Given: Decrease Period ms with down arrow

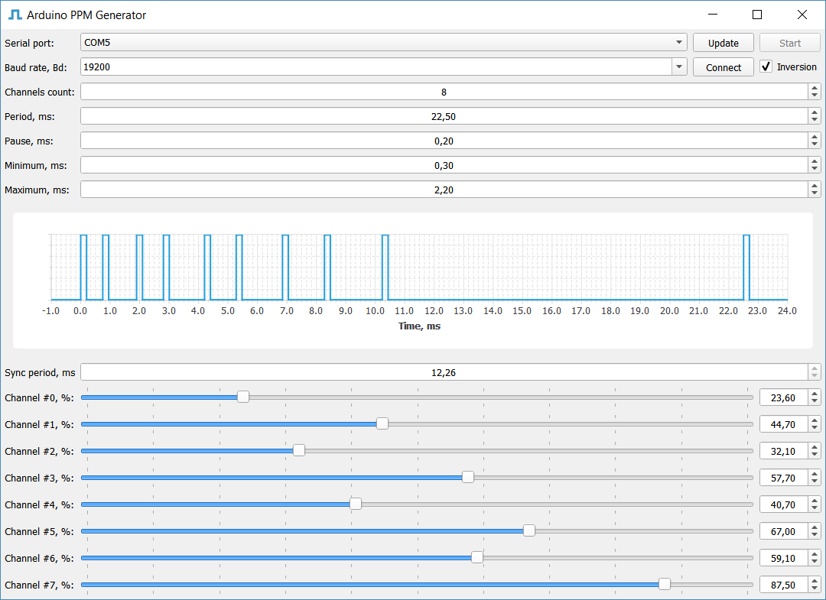Looking at the screenshot, I should coord(815,120).
